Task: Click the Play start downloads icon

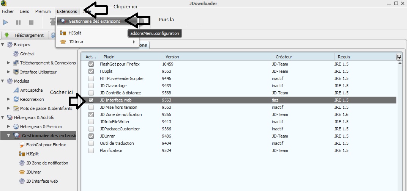Action: point(6,22)
